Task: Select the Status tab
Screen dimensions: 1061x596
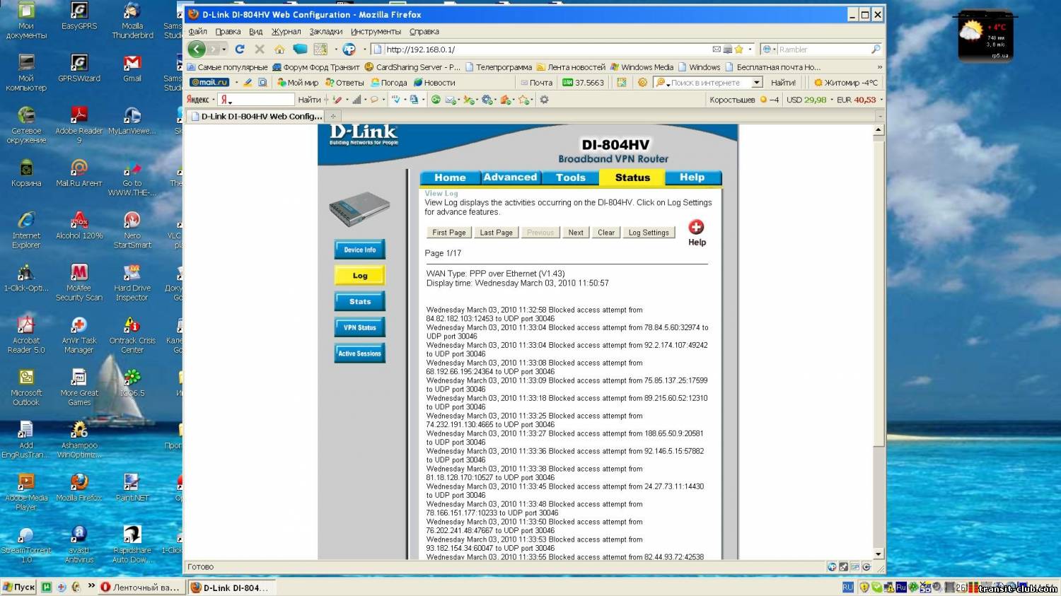Action: pos(632,177)
